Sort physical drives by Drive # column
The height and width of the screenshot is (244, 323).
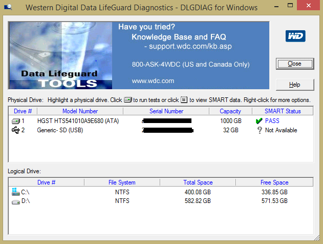click(23, 111)
